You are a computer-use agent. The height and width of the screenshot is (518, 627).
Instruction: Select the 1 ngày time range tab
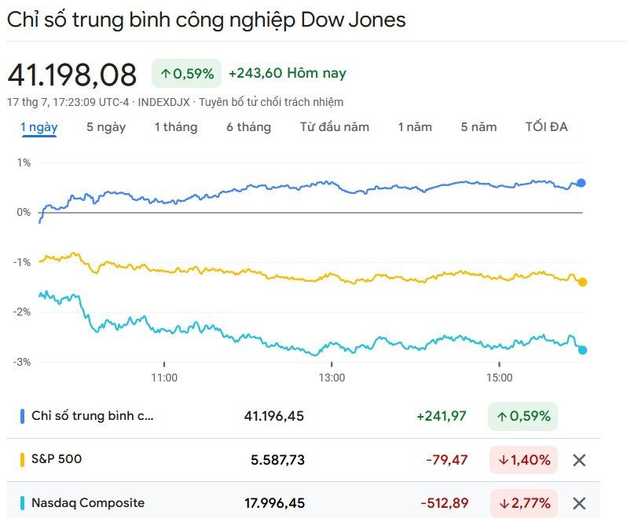point(39,127)
